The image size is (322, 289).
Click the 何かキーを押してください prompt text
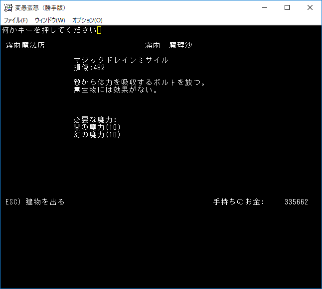[x=49, y=30]
